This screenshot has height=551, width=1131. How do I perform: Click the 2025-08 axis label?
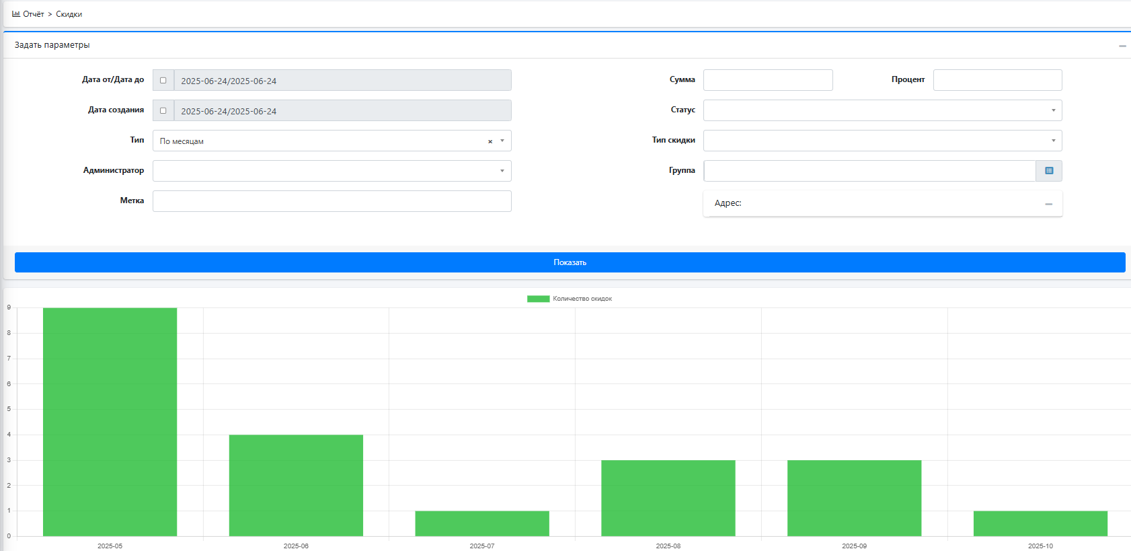click(x=668, y=546)
